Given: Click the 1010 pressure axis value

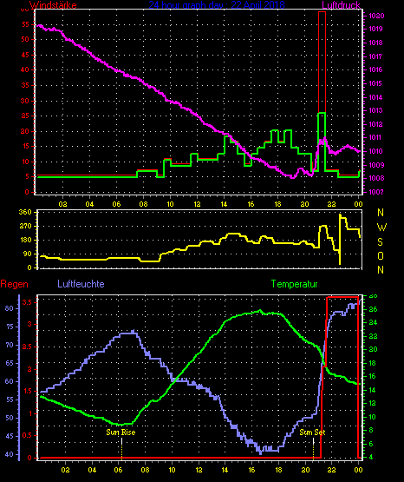Looking at the screenshot, I should 375,151.
